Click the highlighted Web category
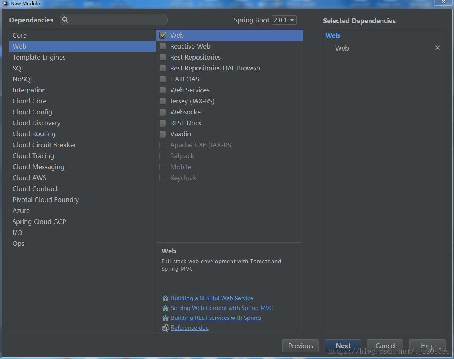Image resolution: width=454 pixels, height=359 pixels. (x=82, y=46)
